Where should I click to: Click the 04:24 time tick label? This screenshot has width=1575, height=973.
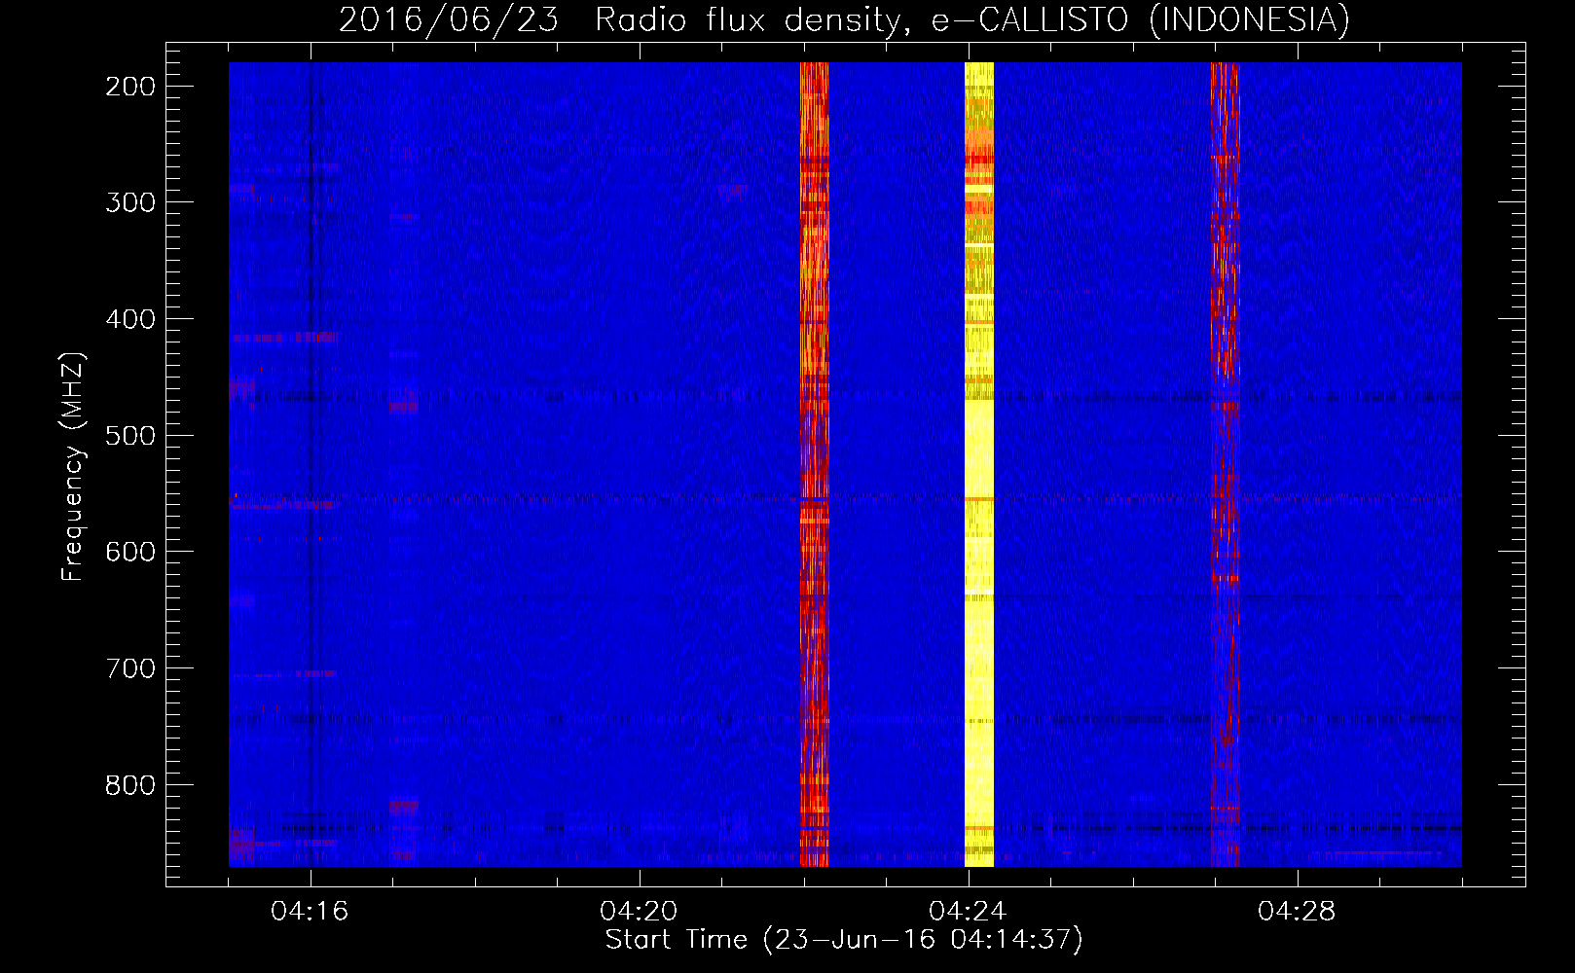click(968, 912)
